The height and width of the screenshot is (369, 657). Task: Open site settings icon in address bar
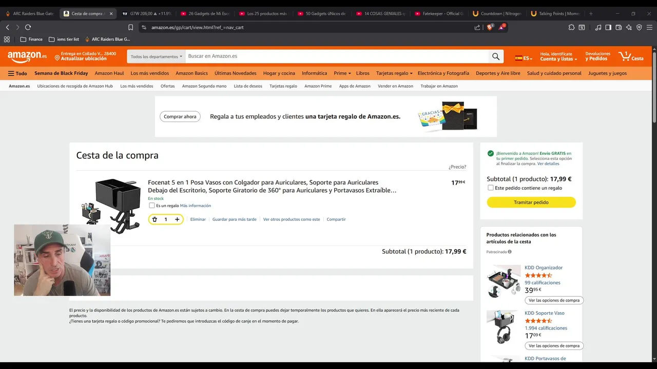click(144, 27)
